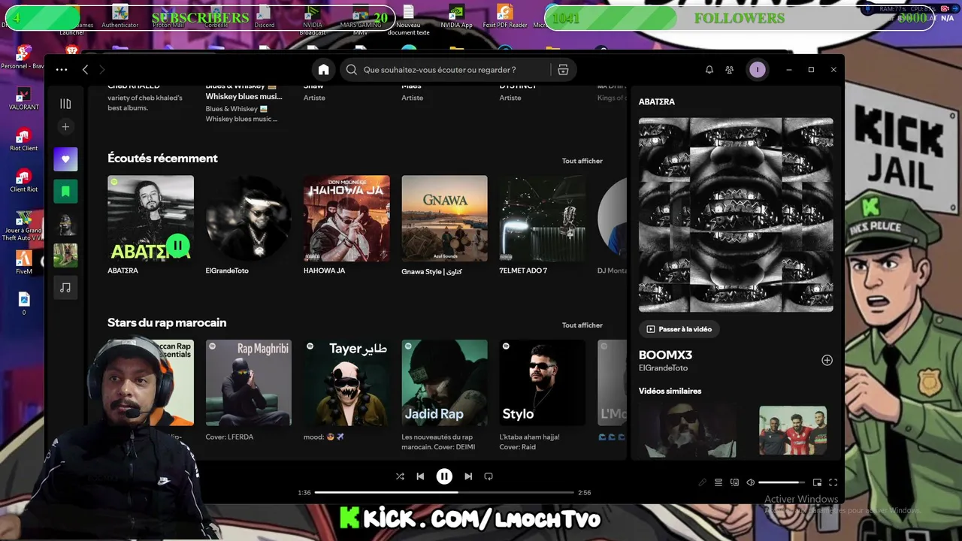Click the large album artwork in the right panel

click(x=736, y=215)
